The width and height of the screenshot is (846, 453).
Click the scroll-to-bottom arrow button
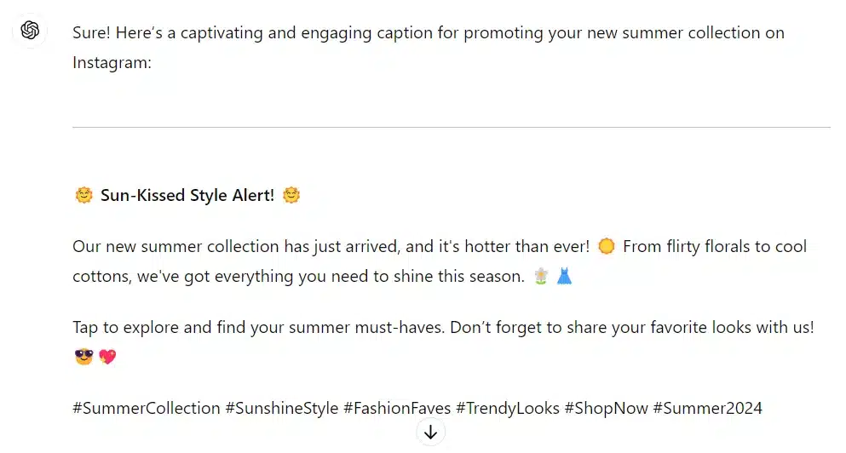[x=430, y=433]
